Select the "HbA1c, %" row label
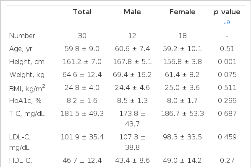The height and width of the screenshot is (167, 251). point(25,101)
